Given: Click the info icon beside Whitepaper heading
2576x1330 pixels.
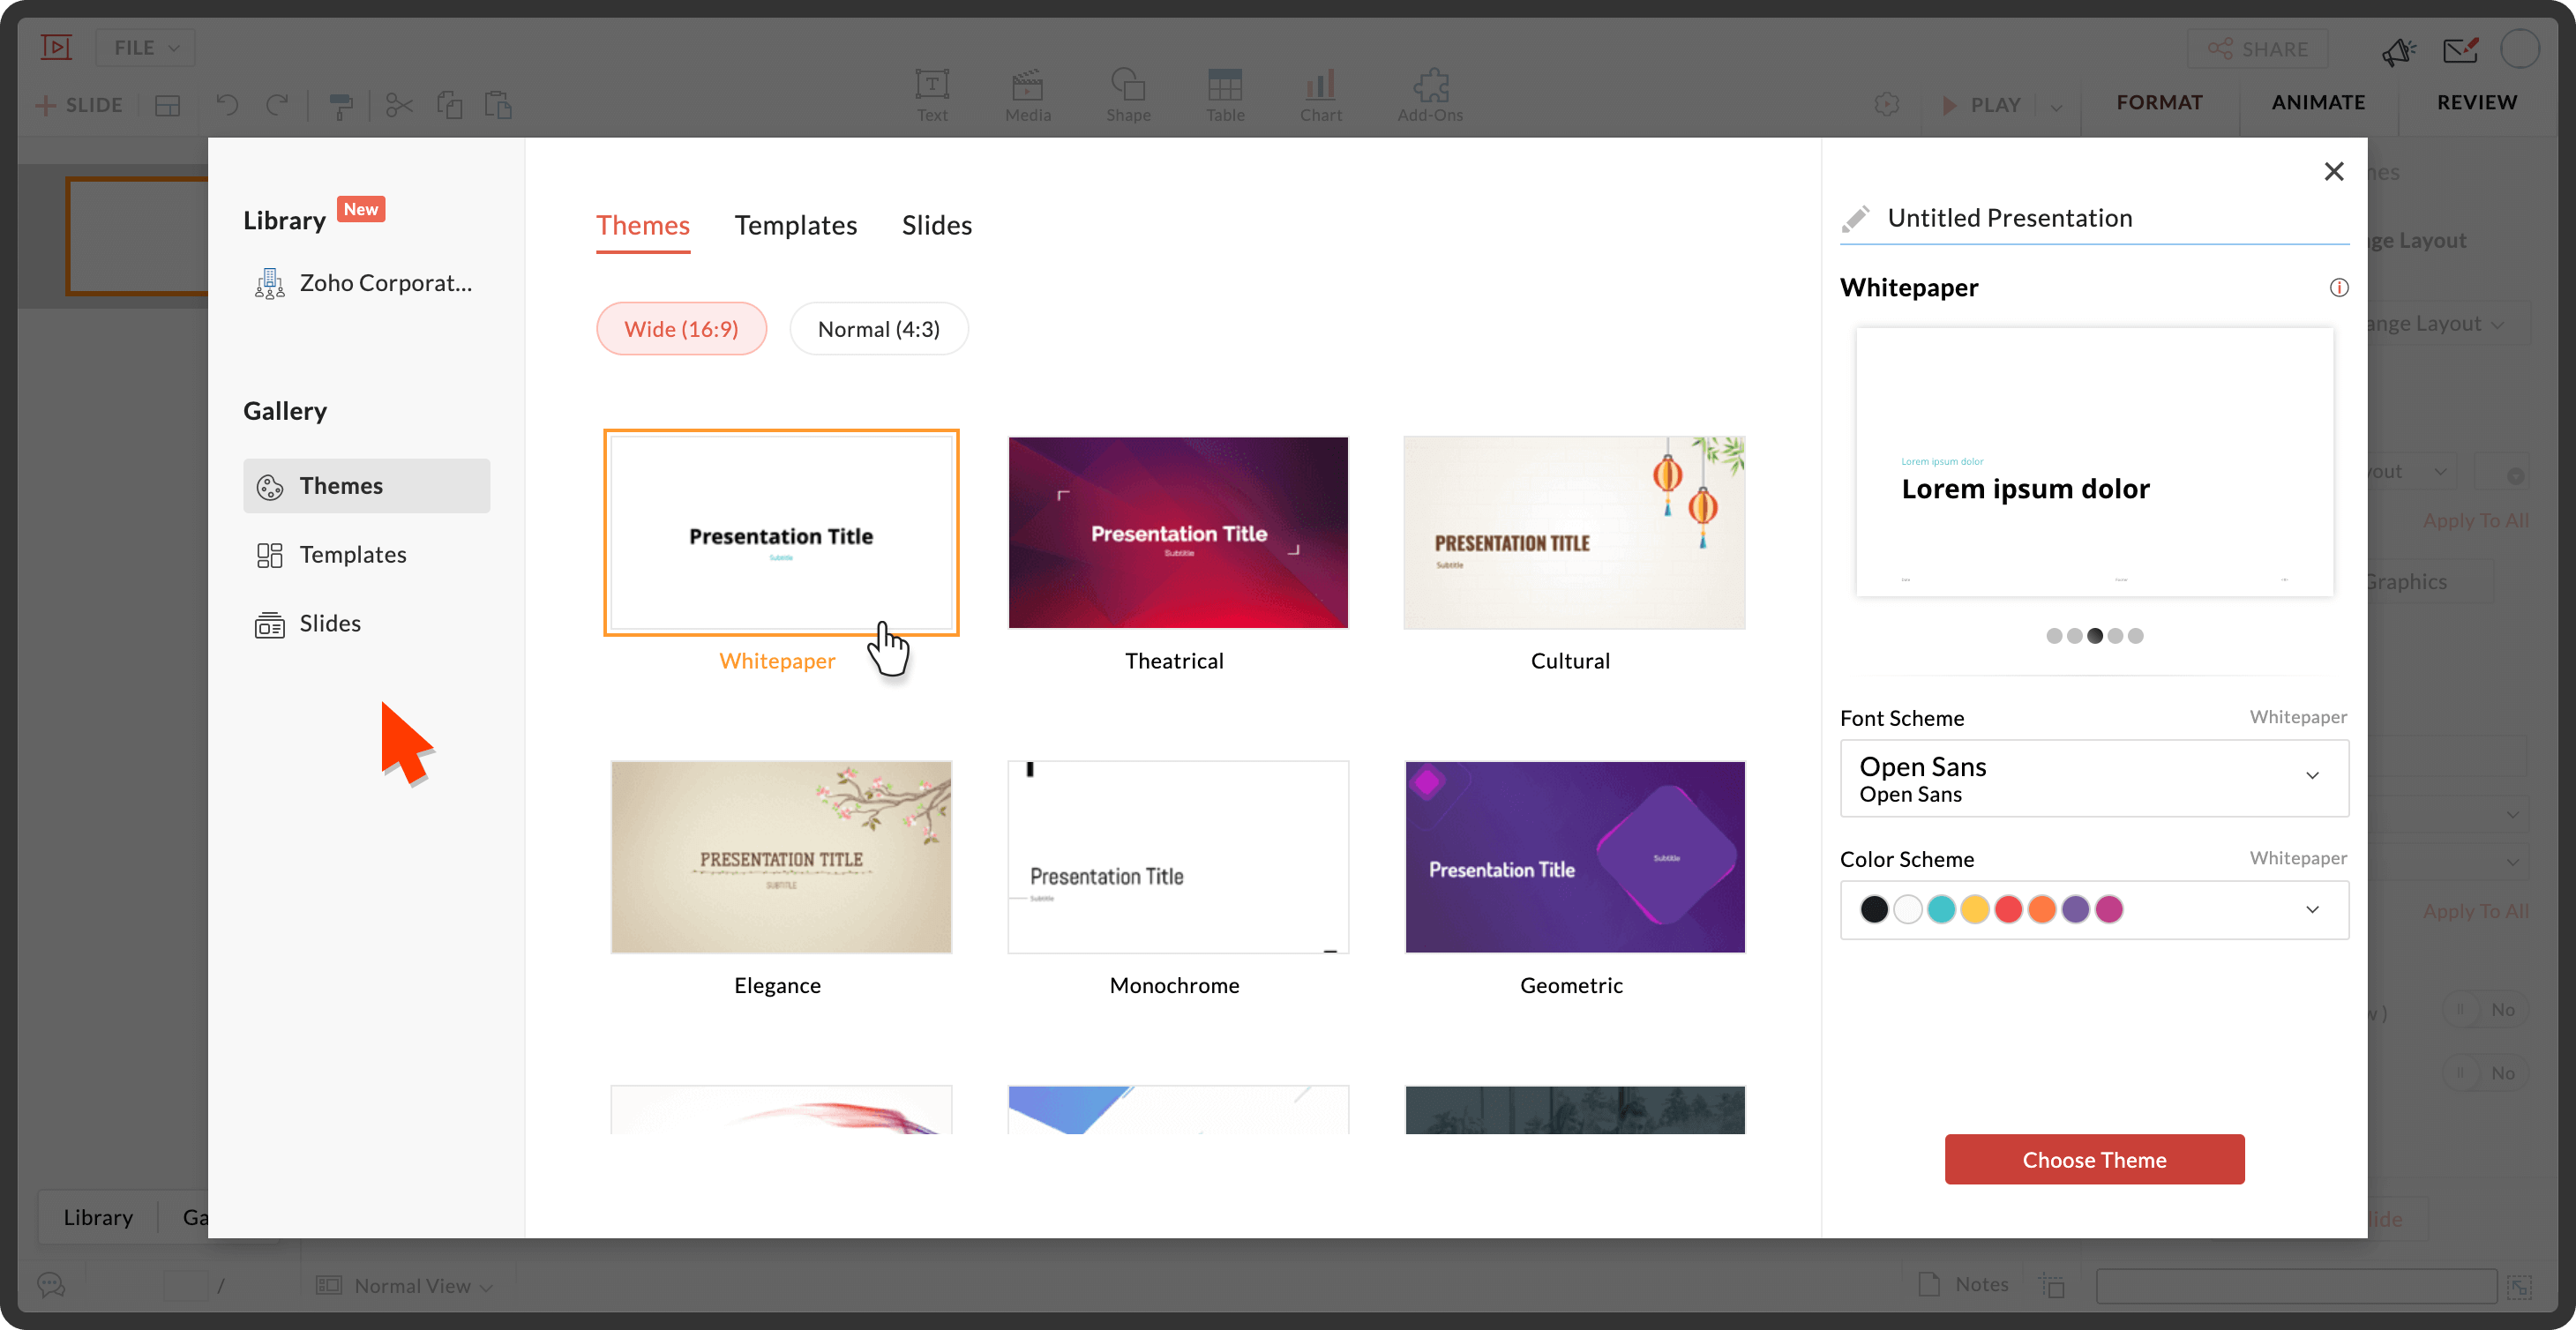Looking at the screenshot, I should [x=2338, y=288].
